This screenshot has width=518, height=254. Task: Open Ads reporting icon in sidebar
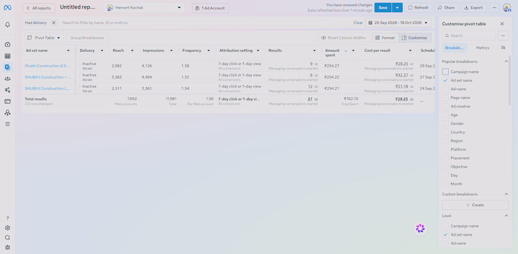click(x=7, y=67)
